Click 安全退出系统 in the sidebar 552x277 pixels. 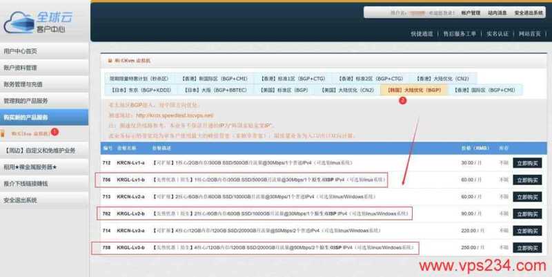(x=21, y=200)
